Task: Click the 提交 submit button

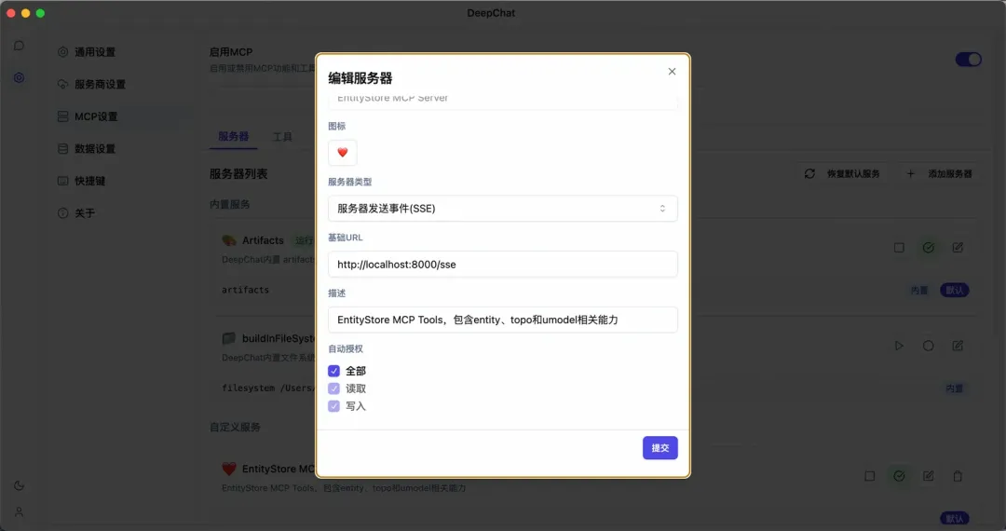Action: [x=660, y=448]
